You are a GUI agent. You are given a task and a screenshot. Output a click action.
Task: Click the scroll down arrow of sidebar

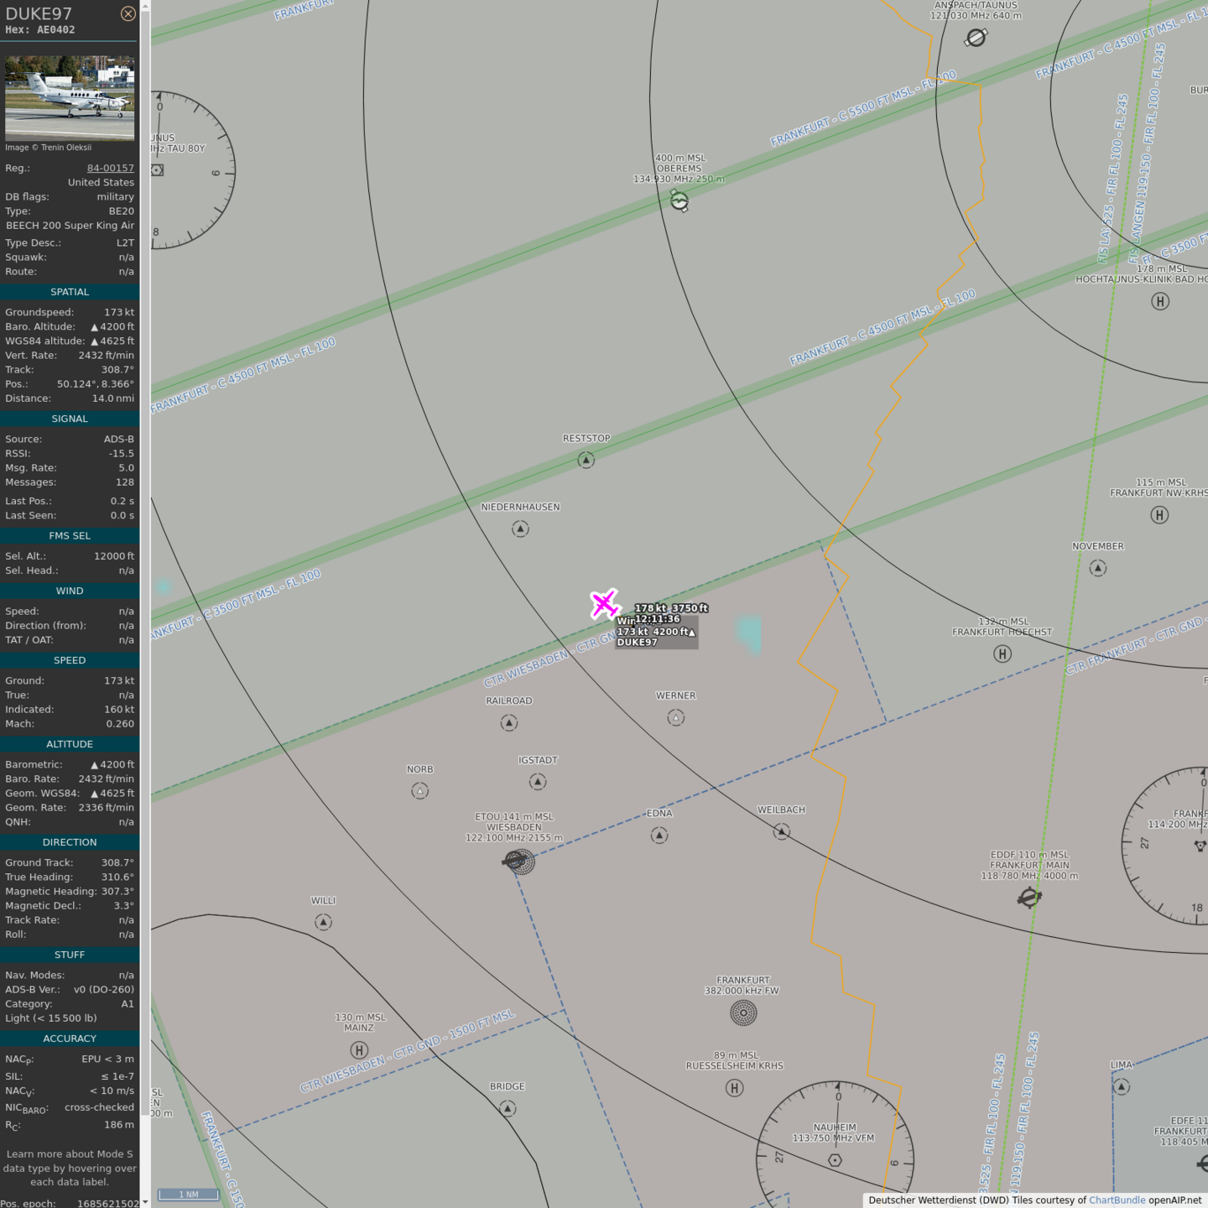145,1202
